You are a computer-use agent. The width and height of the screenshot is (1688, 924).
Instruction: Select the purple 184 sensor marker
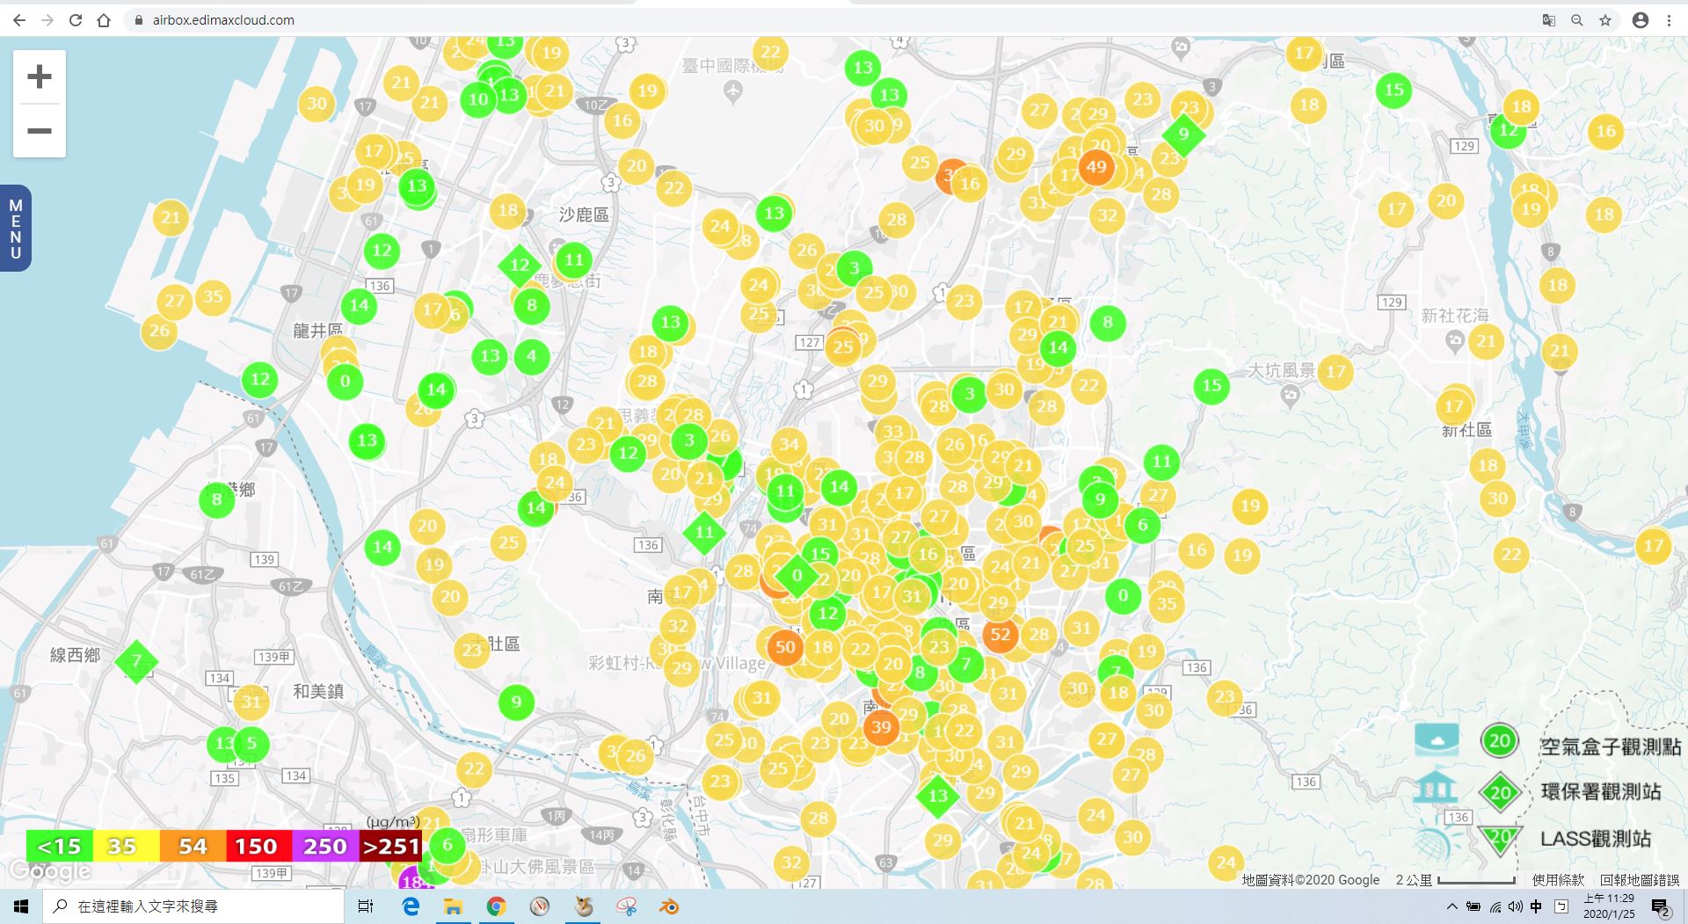(413, 880)
